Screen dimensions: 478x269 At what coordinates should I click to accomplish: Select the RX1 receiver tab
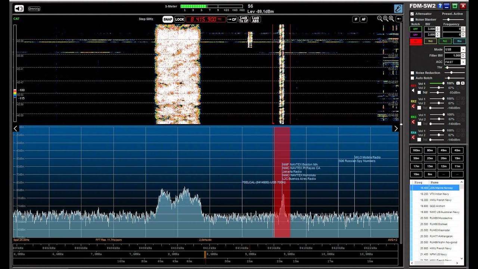tap(416, 41)
